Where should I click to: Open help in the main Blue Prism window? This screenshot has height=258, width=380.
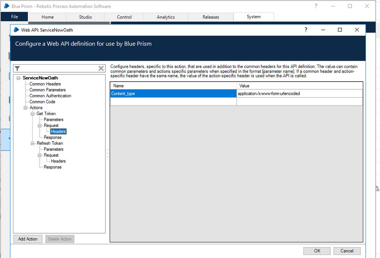coord(316,6)
